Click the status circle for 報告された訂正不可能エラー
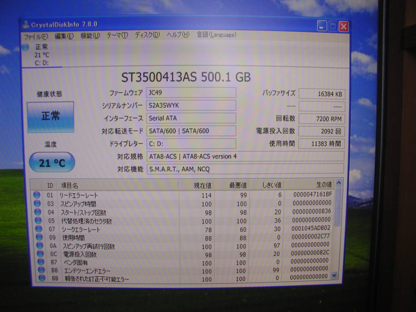416x312 pixels. click(x=42, y=278)
